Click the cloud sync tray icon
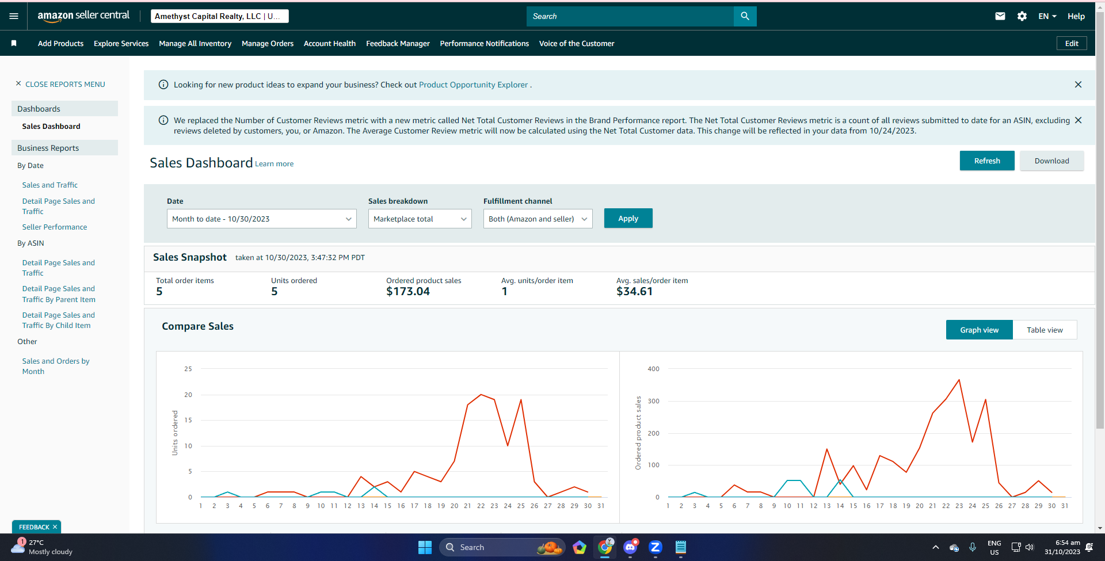Screen dimensions: 1105x561 pos(954,548)
